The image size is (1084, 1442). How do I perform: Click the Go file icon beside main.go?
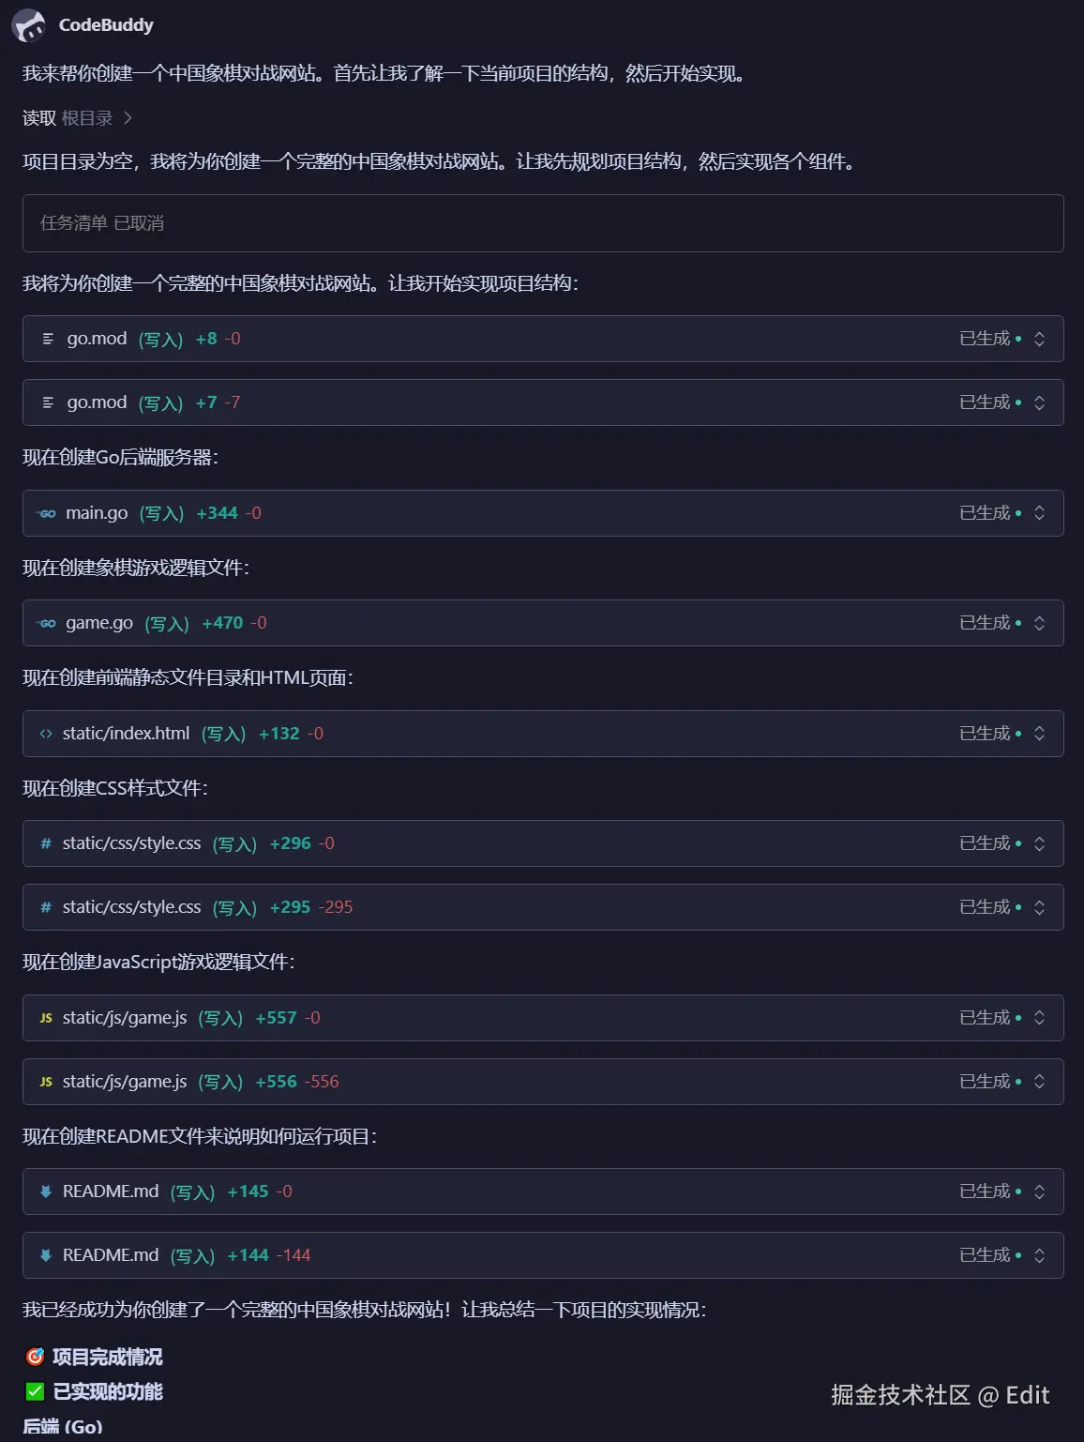coord(47,513)
